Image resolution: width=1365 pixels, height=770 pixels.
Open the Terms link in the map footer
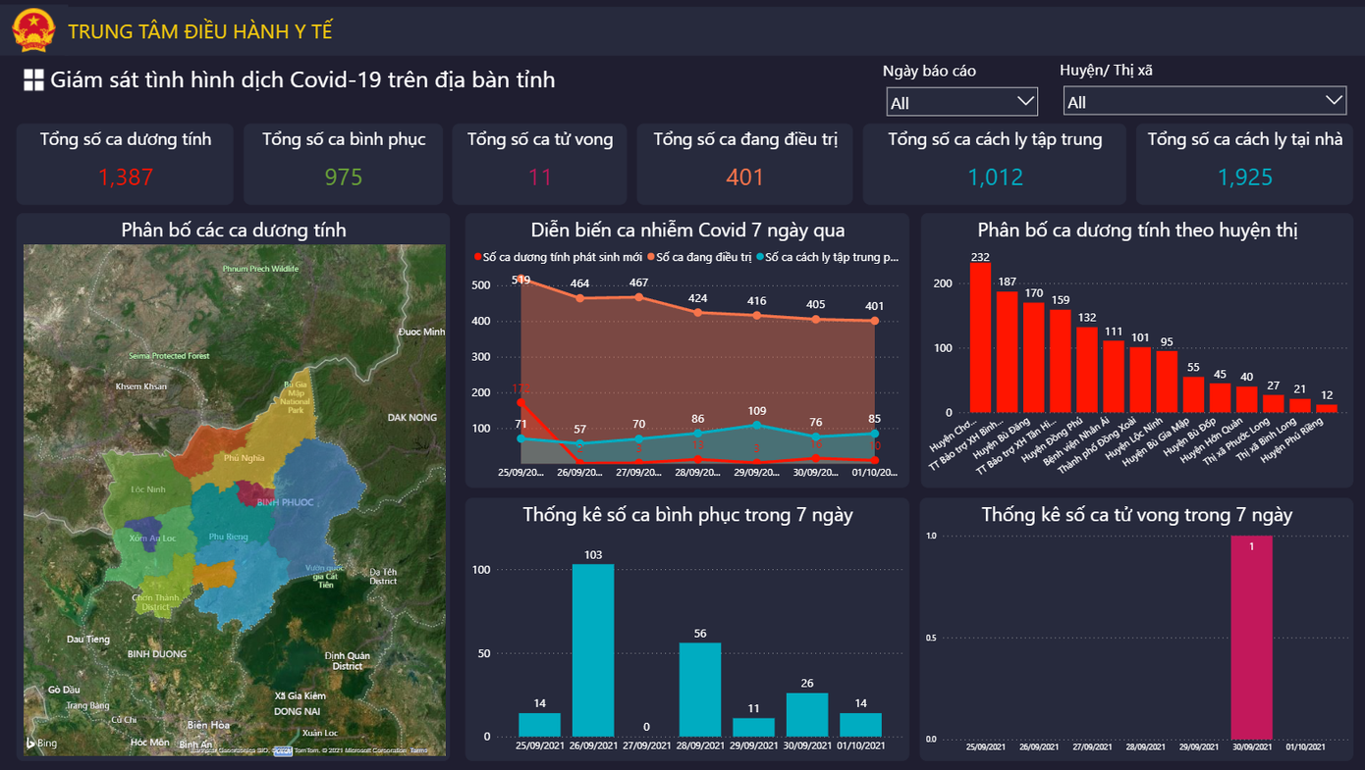tap(419, 750)
